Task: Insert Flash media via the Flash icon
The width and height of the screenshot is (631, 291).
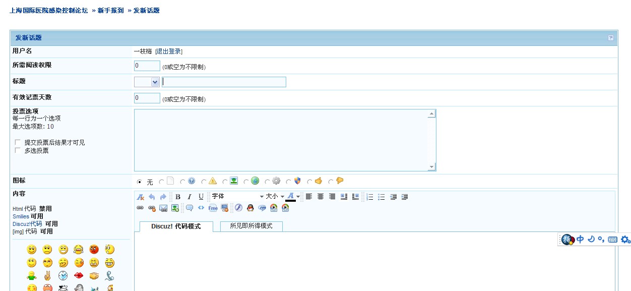Action: (x=238, y=207)
